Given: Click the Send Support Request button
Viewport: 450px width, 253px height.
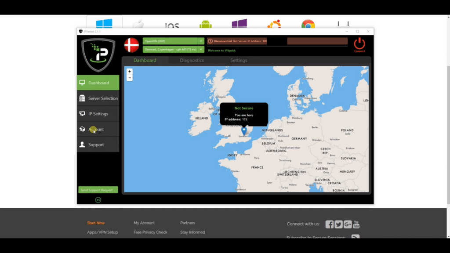Looking at the screenshot, I should [98, 190].
